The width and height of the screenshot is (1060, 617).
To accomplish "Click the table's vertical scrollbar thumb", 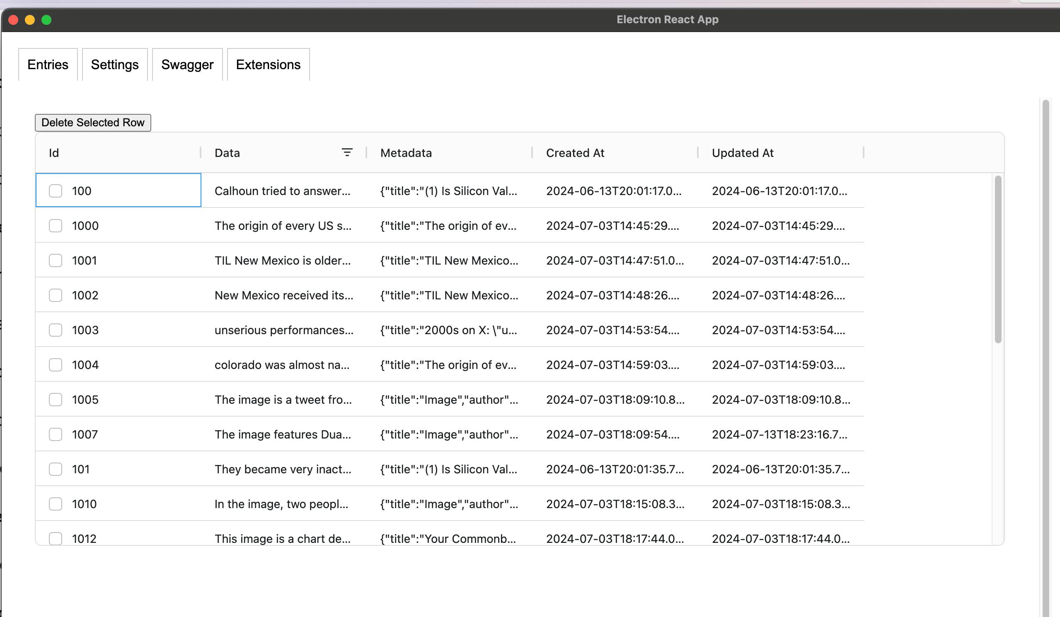I will (997, 260).
